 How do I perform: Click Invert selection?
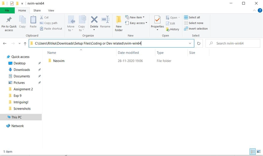(196, 29)
